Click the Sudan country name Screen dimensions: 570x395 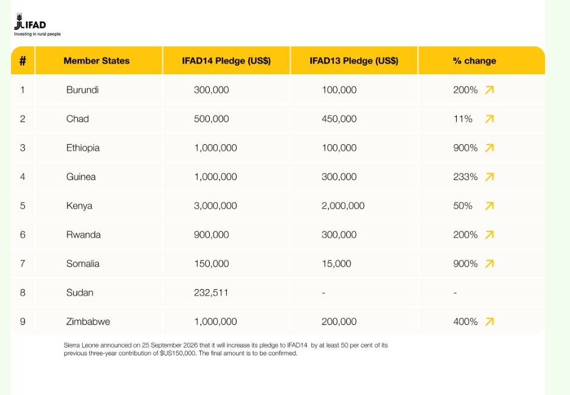pos(80,292)
